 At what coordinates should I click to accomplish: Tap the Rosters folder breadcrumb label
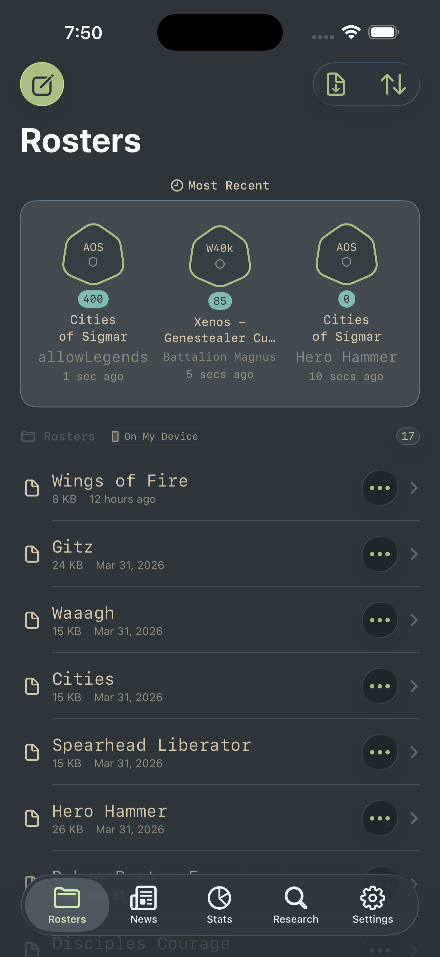[69, 436]
